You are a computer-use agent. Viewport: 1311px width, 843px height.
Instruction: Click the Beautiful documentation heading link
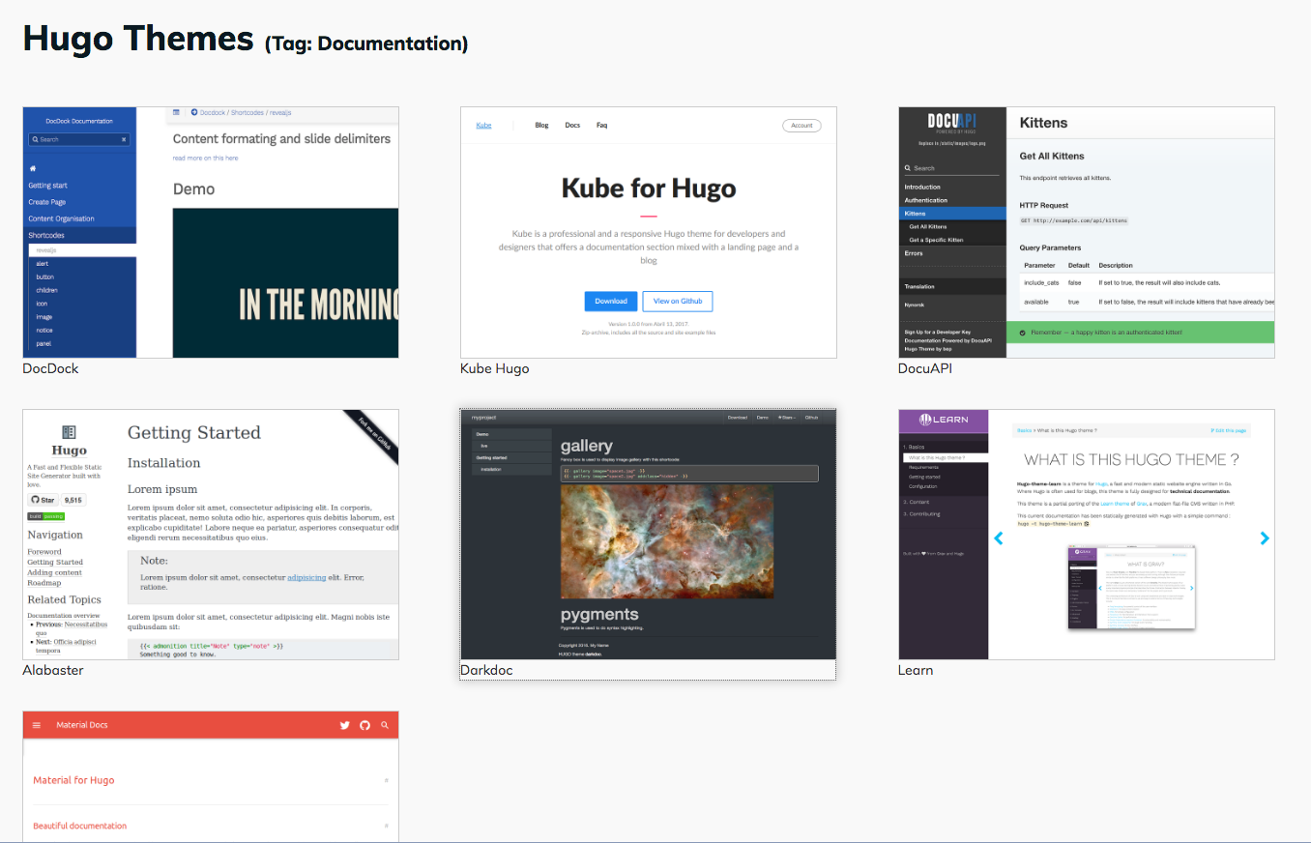coord(79,826)
